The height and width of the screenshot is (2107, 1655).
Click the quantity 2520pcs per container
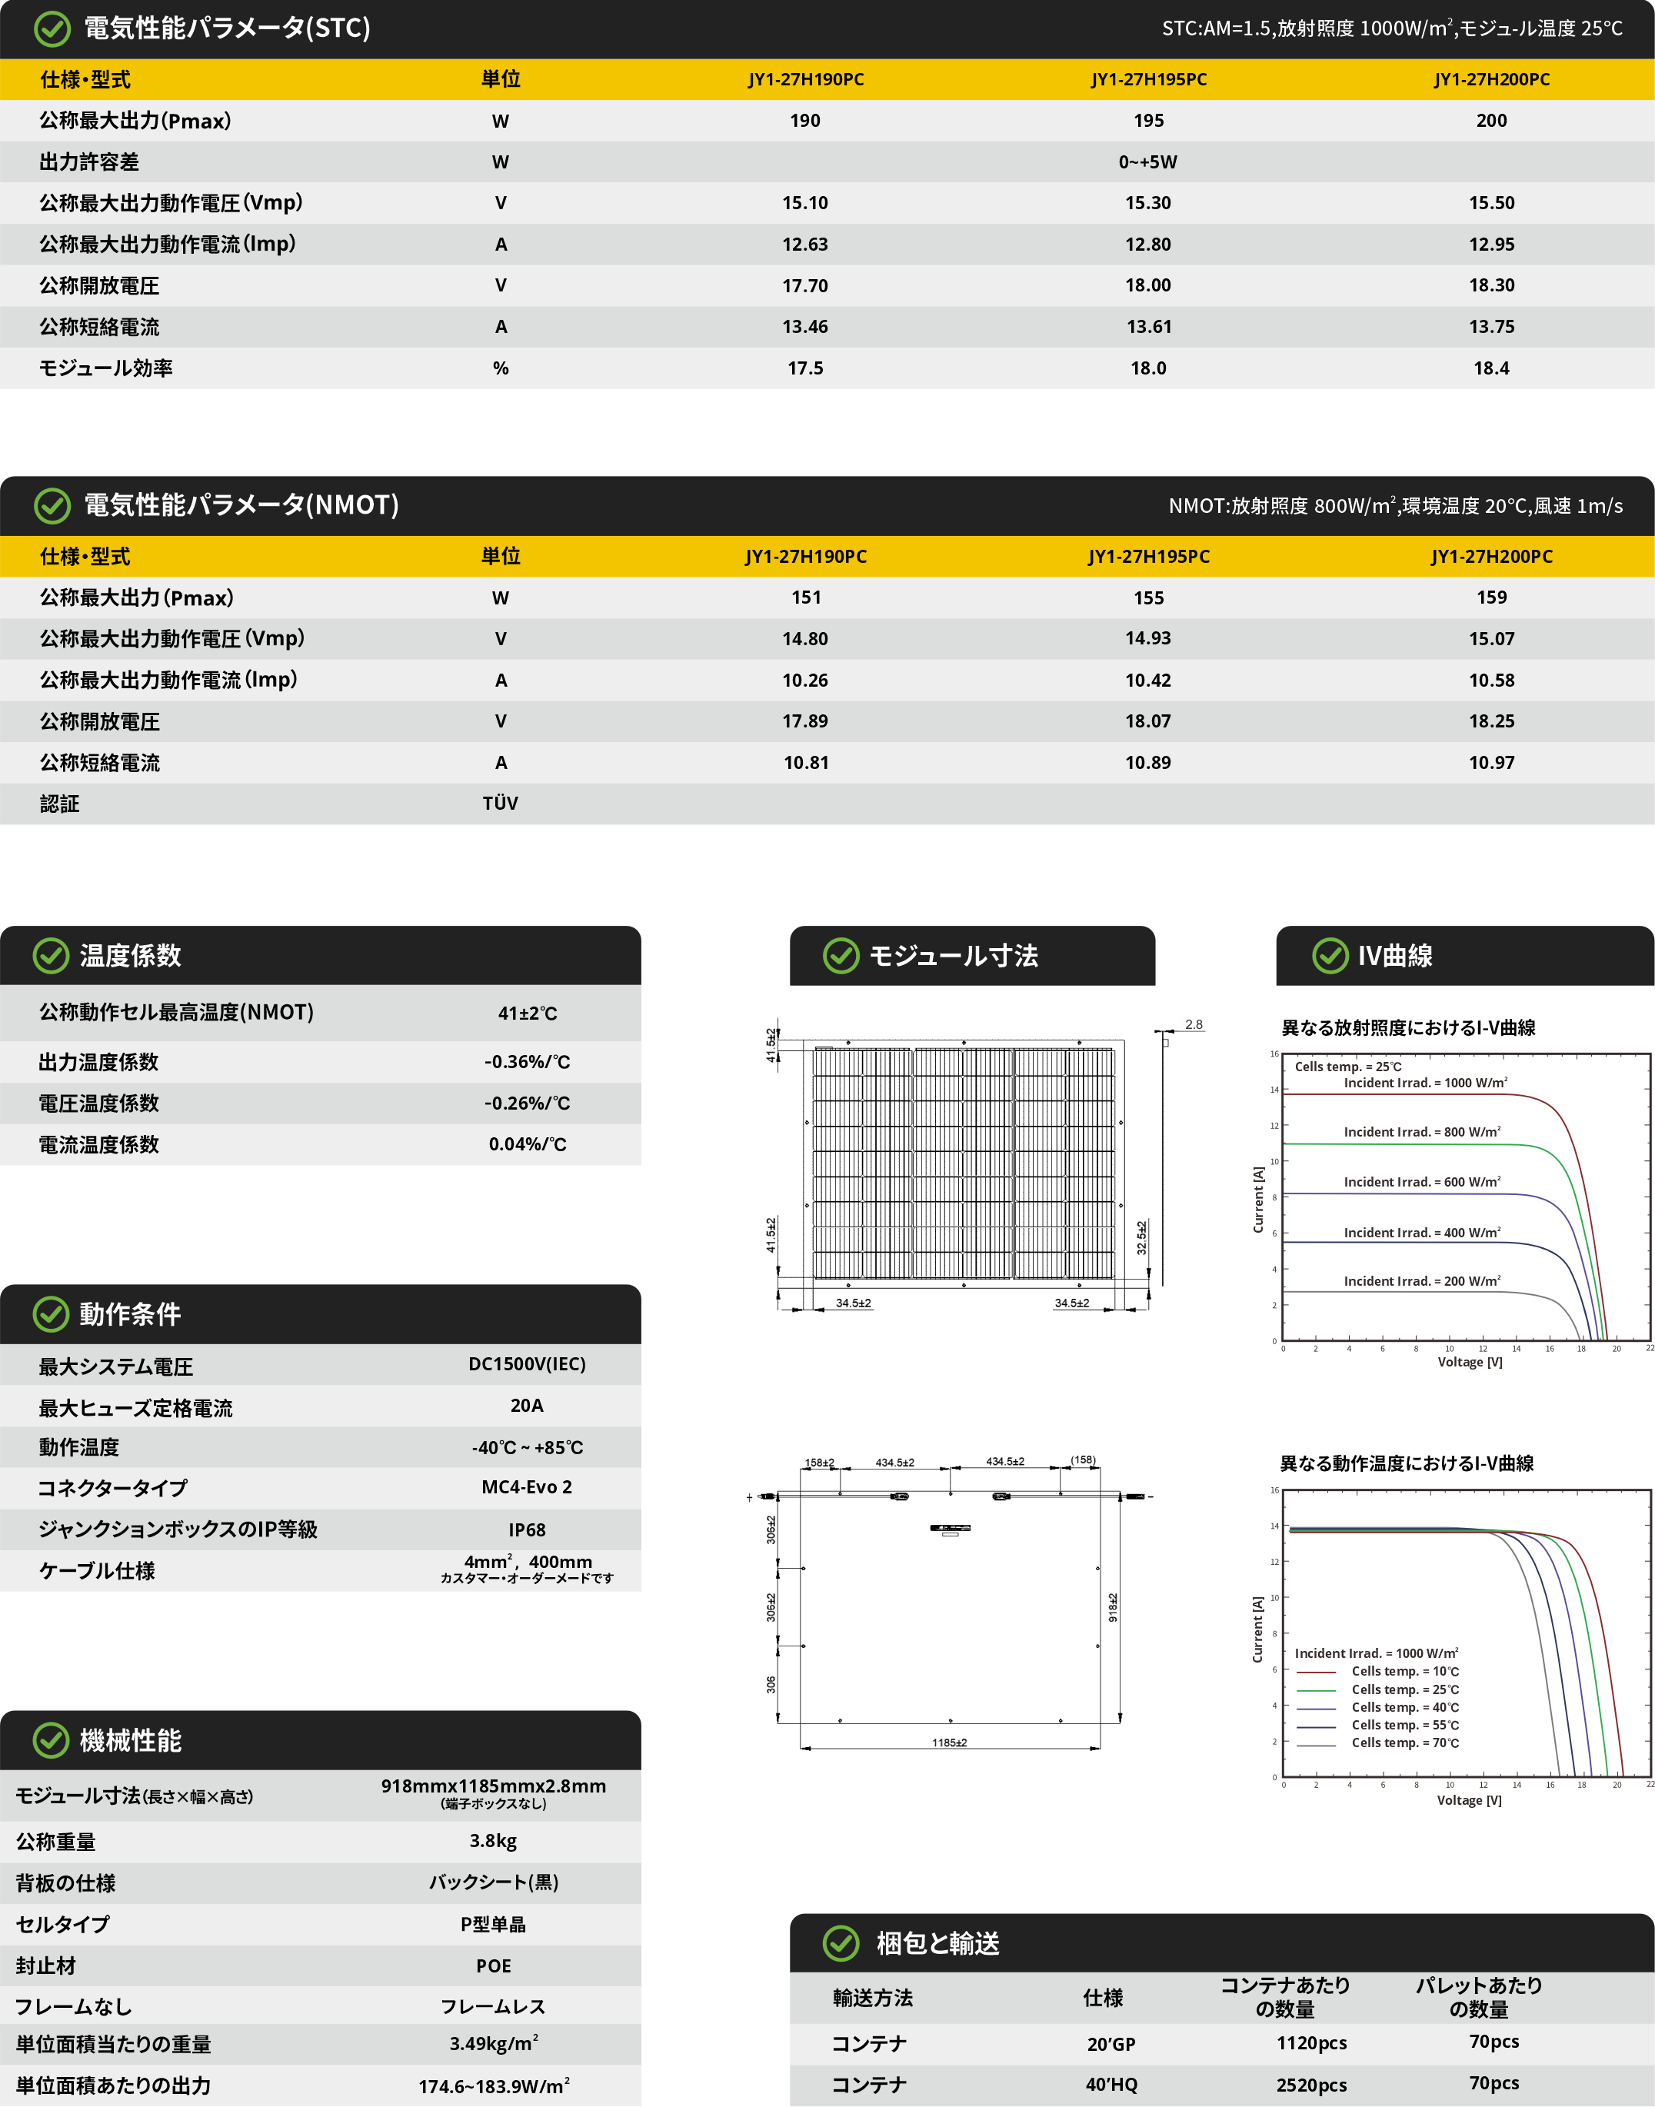coord(1311,2085)
